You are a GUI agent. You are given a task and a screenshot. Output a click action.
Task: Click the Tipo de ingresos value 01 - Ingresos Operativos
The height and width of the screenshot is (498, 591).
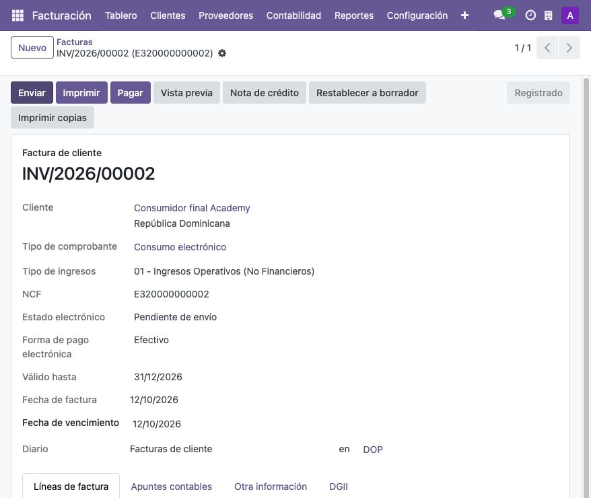click(x=224, y=271)
